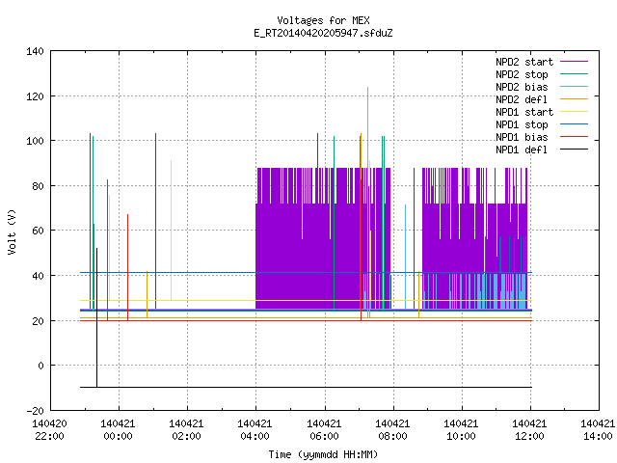Click the x-axis time label 12:00
The height and width of the screenshot is (463, 617).
529,436
